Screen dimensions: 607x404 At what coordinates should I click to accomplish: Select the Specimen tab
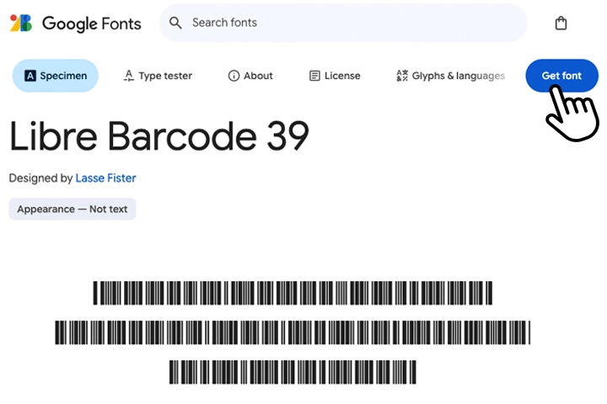(56, 76)
